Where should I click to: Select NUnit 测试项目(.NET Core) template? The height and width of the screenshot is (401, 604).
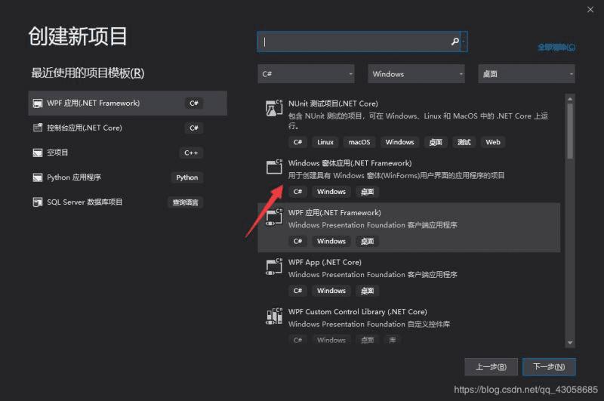tap(408, 123)
